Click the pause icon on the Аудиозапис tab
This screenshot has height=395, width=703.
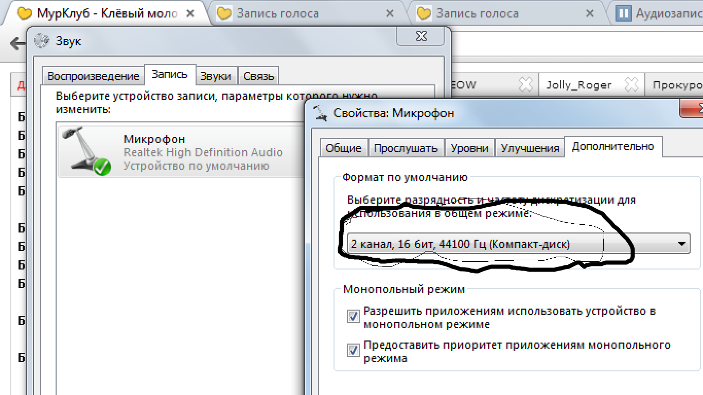[623, 13]
